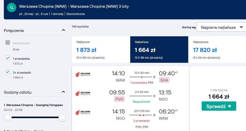Click departure time 14:10 from WAW

pos(118,73)
